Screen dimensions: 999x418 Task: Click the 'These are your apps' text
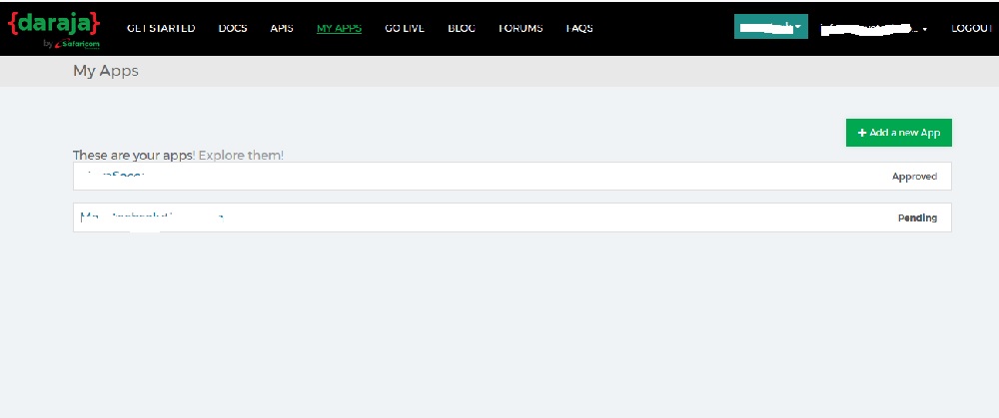(134, 156)
